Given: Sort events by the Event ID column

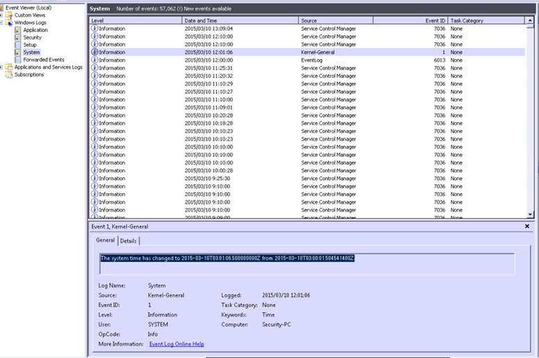Looking at the screenshot, I should (410, 21).
